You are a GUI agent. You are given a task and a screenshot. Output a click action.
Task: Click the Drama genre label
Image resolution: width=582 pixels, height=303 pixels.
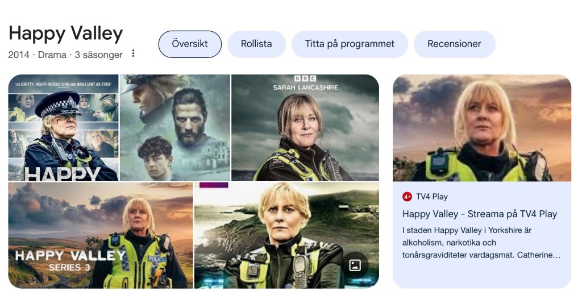click(52, 55)
